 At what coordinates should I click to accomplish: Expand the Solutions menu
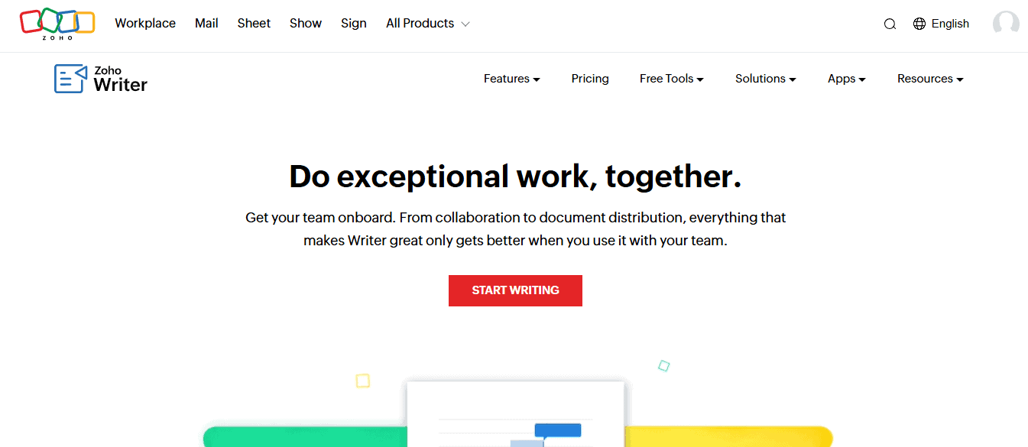click(766, 79)
